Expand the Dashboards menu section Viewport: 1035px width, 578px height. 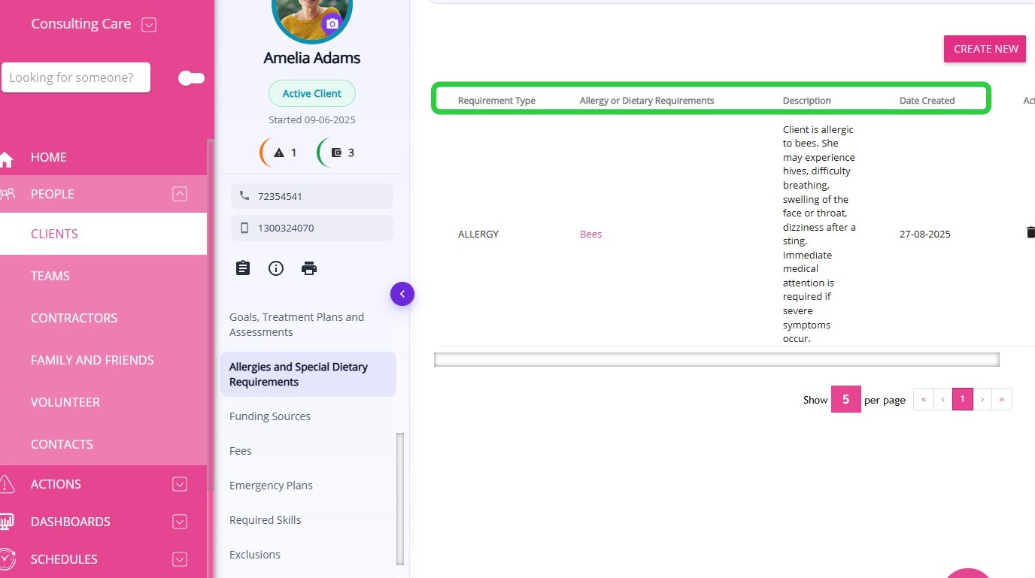tap(180, 522)
